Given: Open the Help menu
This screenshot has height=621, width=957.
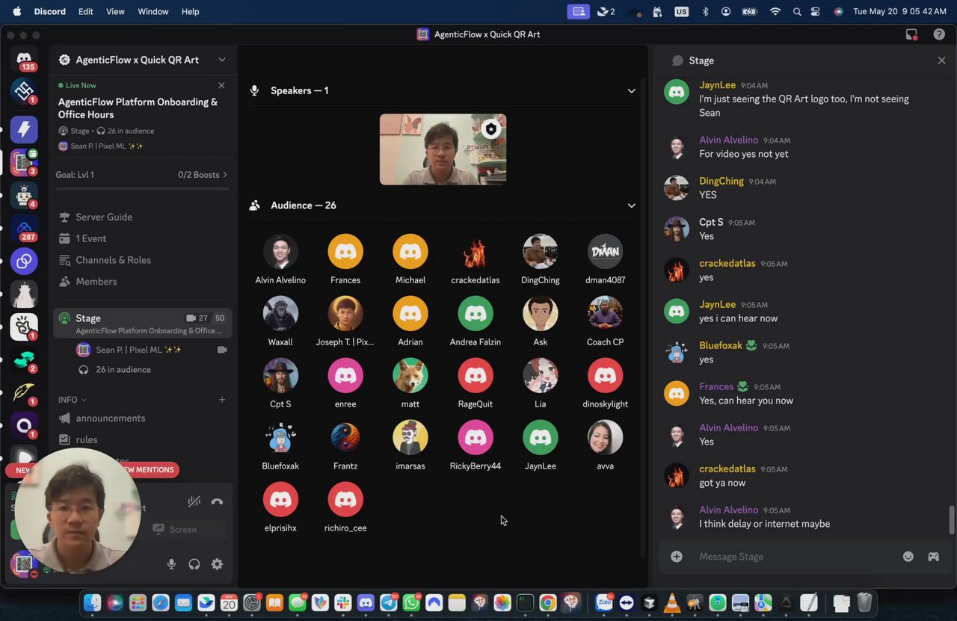Looking at the screenshot, I should click(x=191, y=12).
